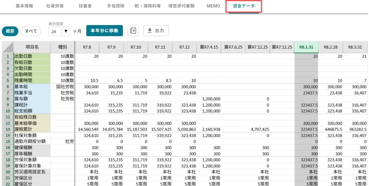Viewport: 369px width, 186px height.
Task: Select row header number 13
Action: [8, 129]
